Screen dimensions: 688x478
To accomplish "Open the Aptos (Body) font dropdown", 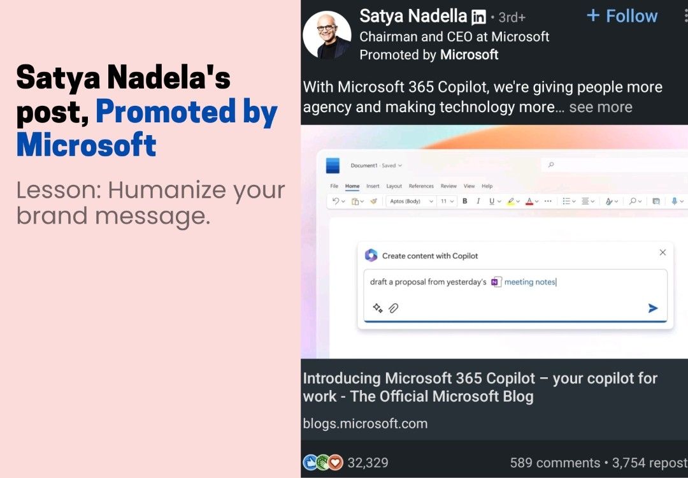I will 410,201.
